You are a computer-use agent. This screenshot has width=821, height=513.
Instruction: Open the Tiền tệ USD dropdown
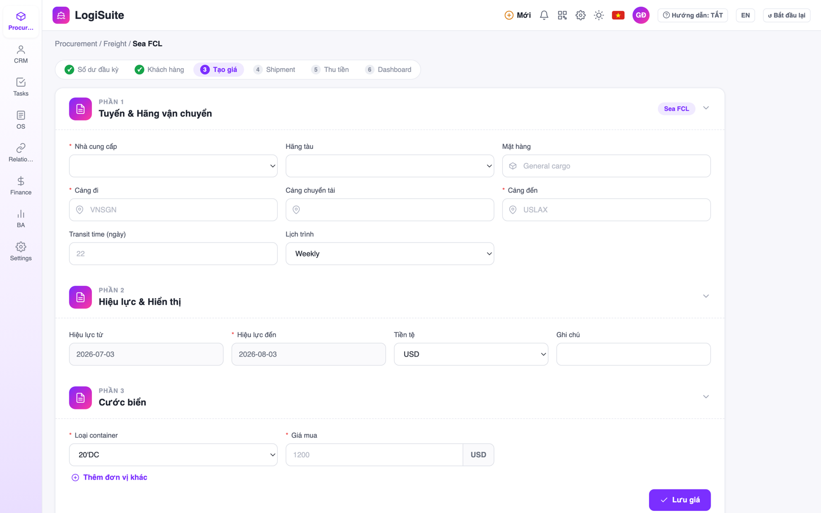point(471,354)
